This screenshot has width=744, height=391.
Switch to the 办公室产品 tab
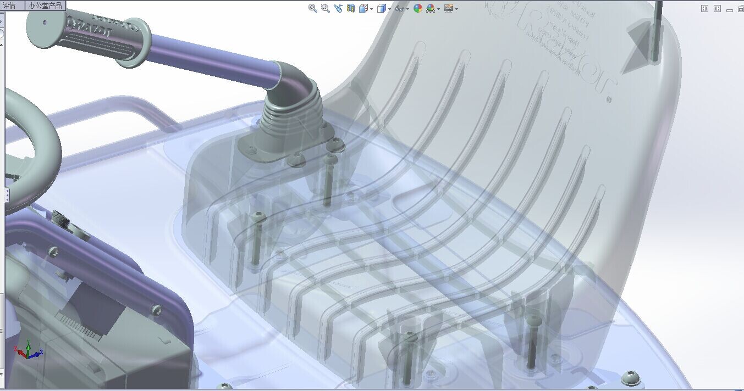pos(45,5)
